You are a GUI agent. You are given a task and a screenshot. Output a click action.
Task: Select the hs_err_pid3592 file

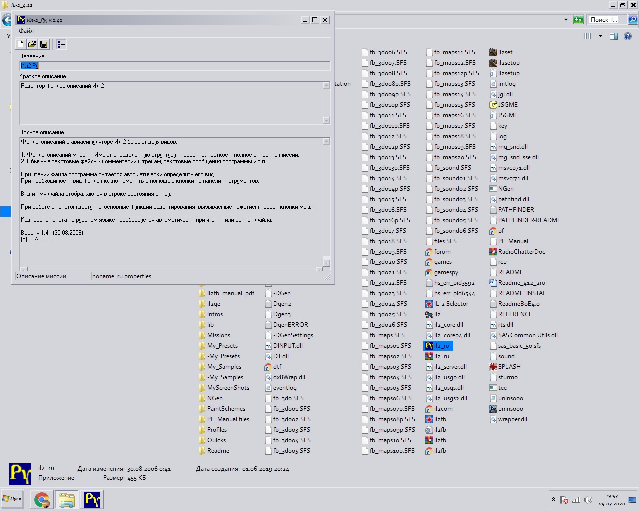coord(450,283)
